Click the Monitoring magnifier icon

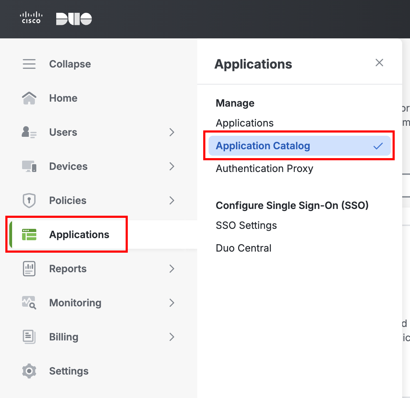29,303
